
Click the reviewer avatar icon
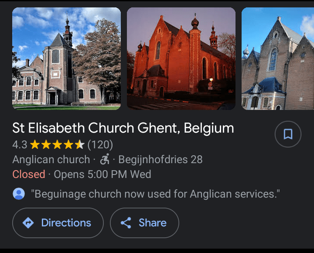(x=19, y=194)
